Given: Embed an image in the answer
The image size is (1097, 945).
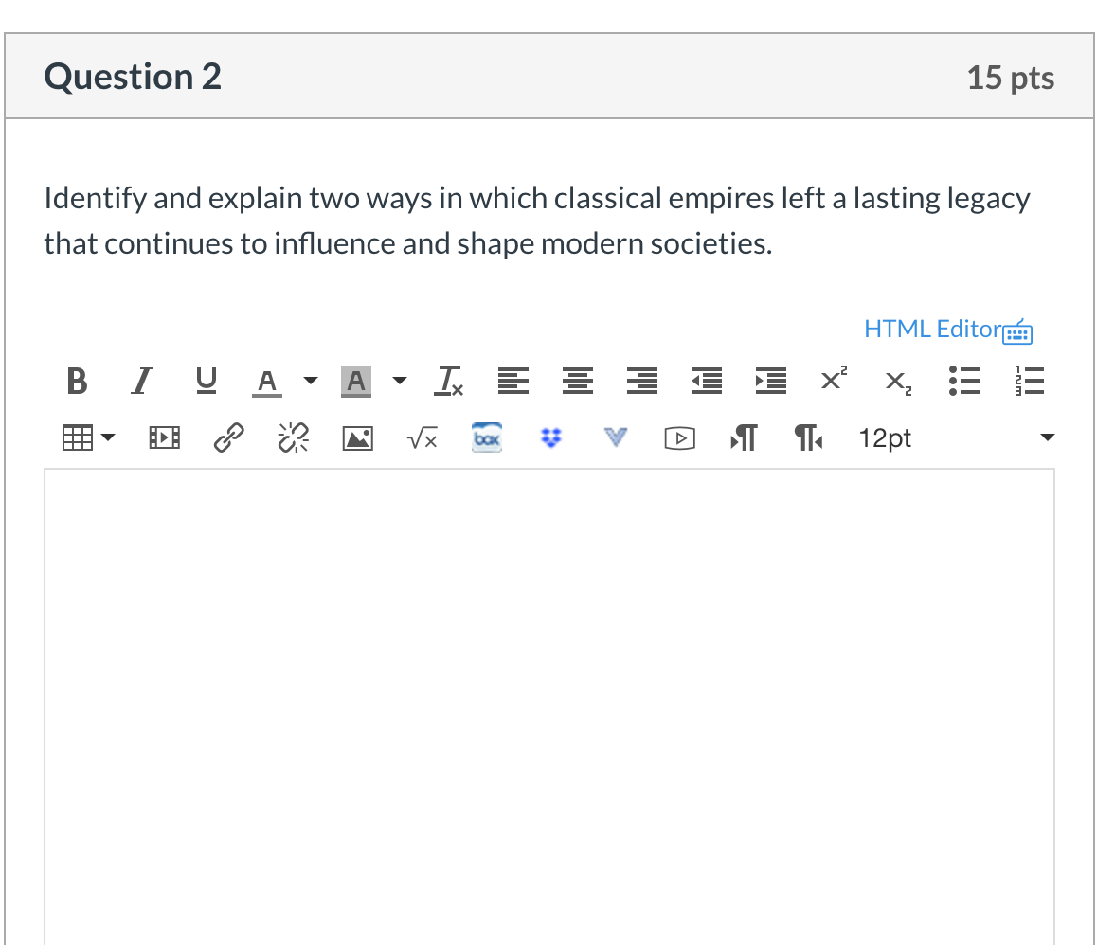Looking at the screenshot, I should click(x=357, y=438).
